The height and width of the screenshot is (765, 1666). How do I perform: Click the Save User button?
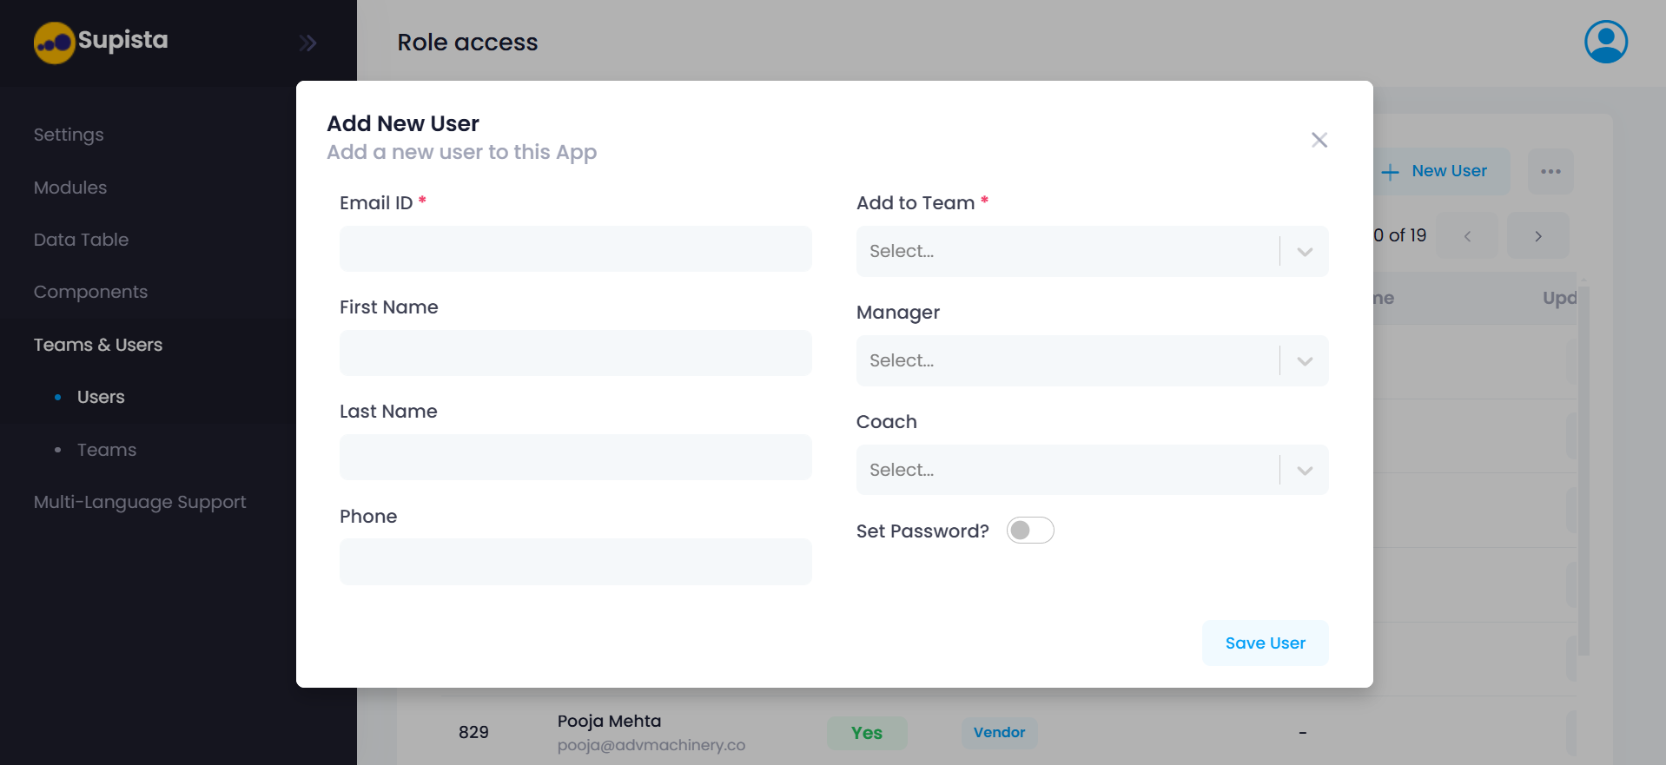[1265, 643]
